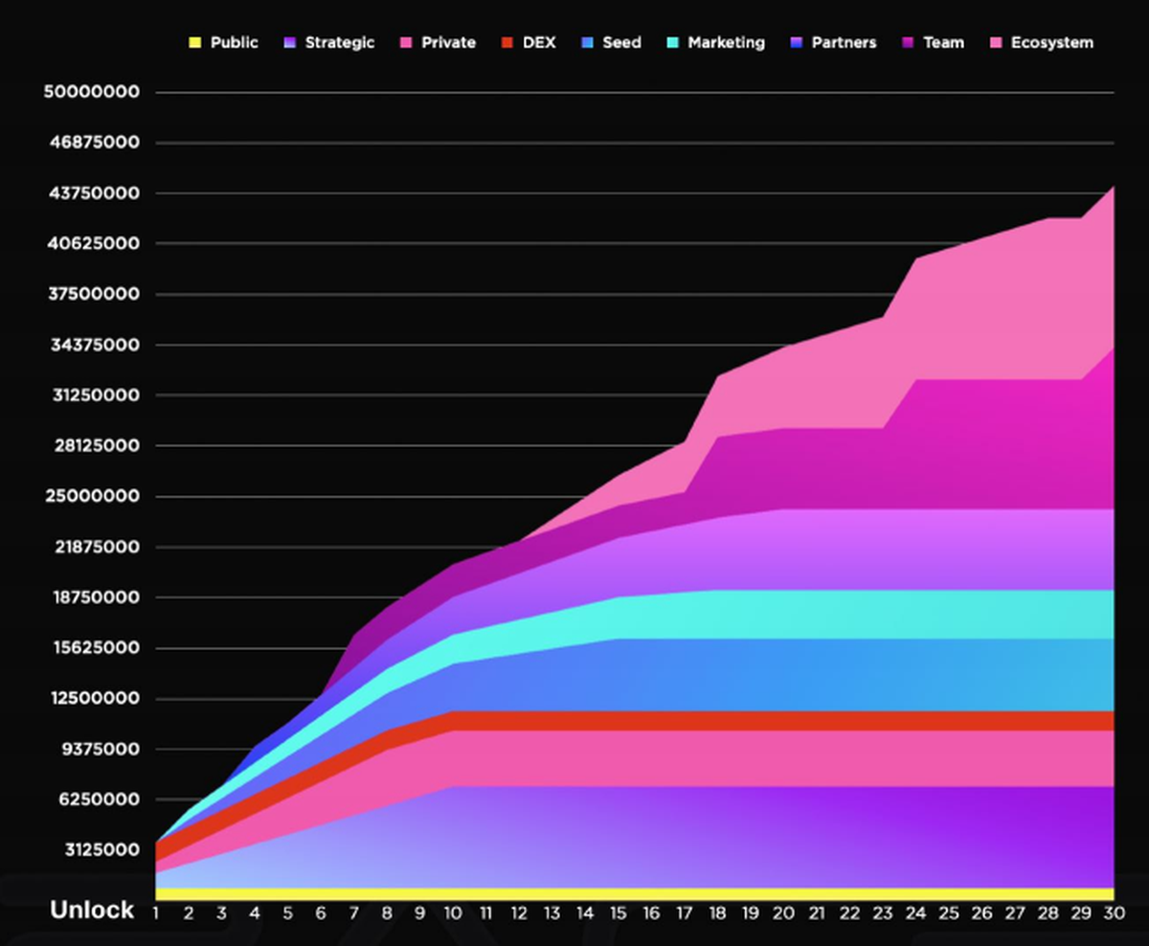Click the Unlock axis title
Image resolution: width=1149 pixels, height=946 pixels.
(x=92, y=911)
